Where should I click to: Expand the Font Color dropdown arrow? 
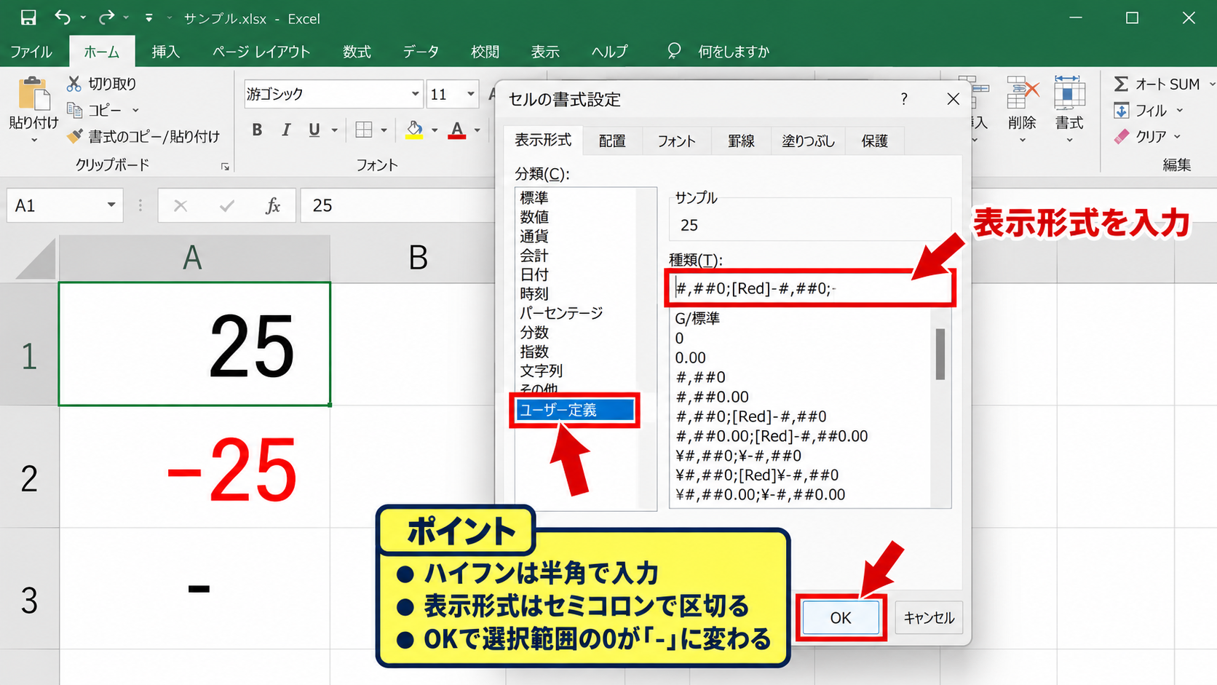[x=477, y=131]
